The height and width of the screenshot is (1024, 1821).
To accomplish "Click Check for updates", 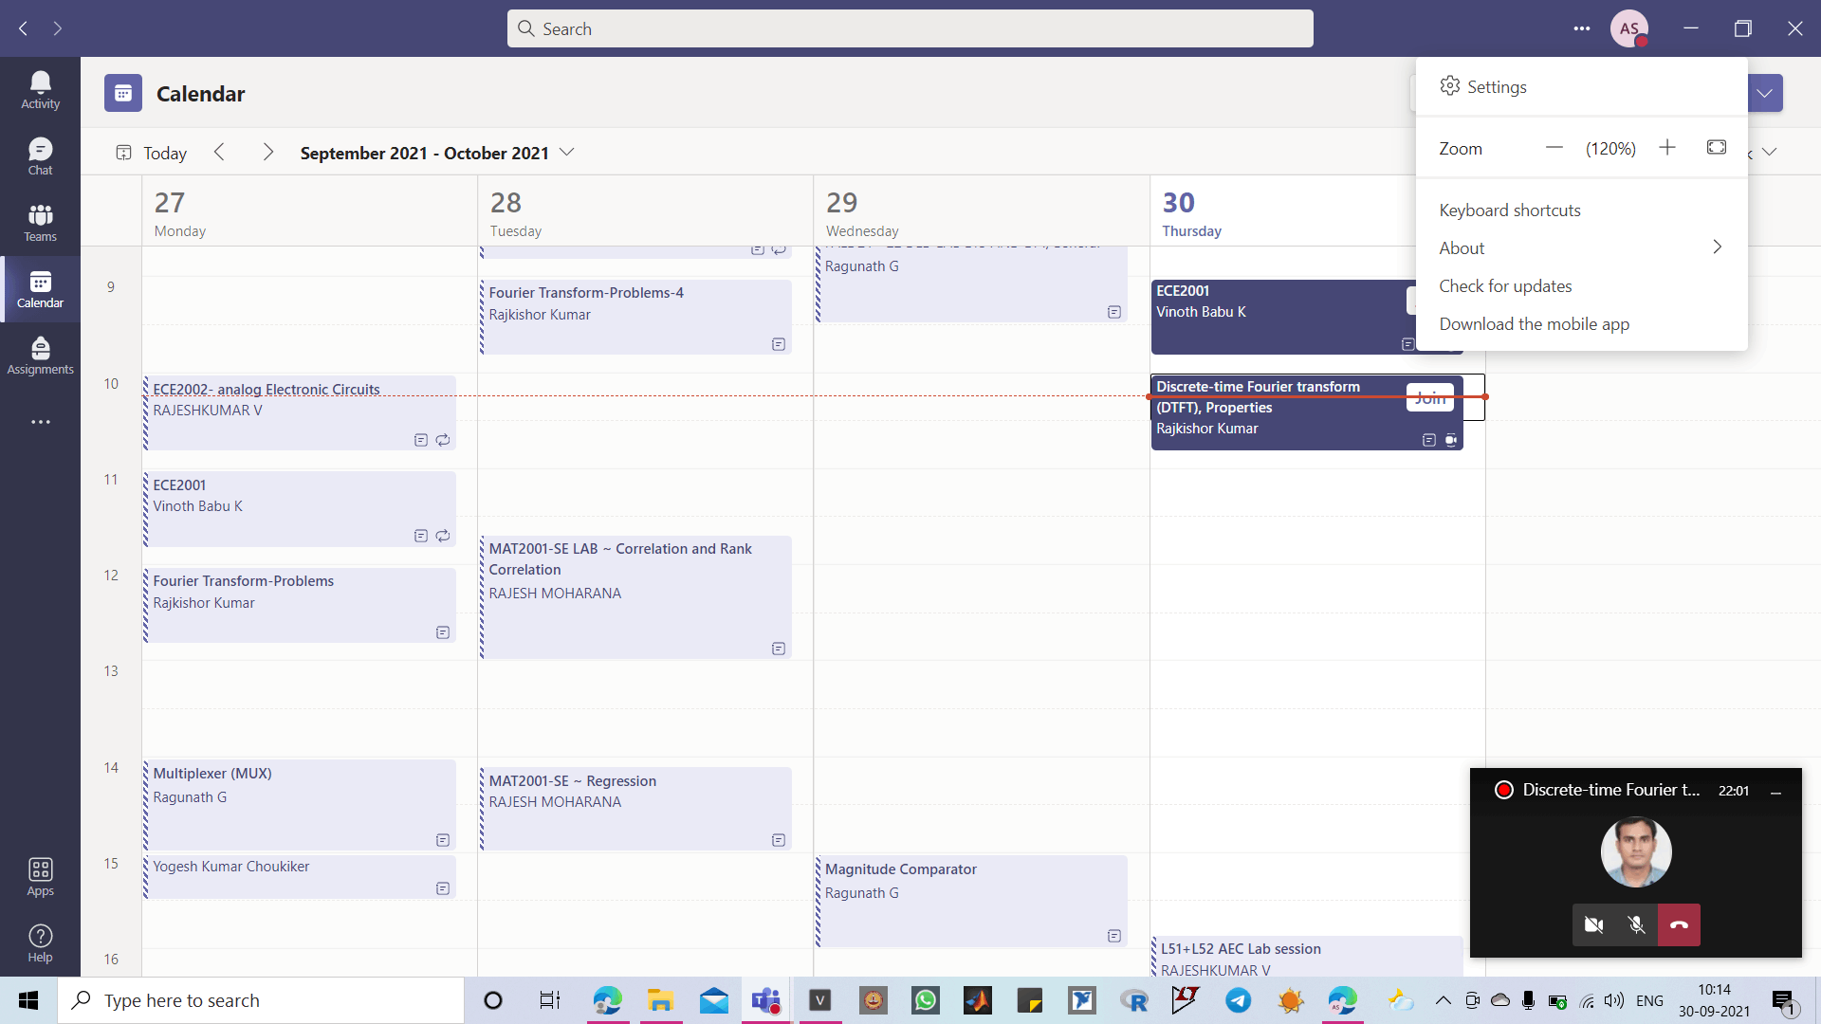I will [x=1505, y=285].
